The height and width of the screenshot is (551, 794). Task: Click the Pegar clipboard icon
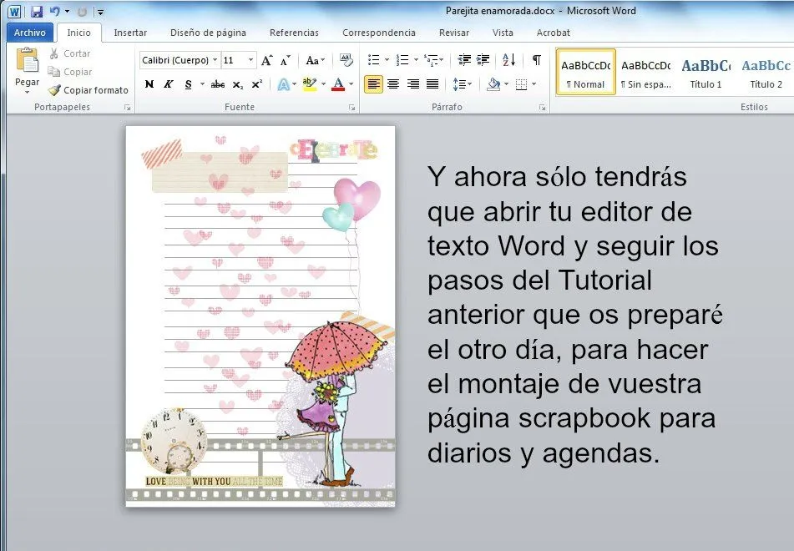[x=27, y=60]
